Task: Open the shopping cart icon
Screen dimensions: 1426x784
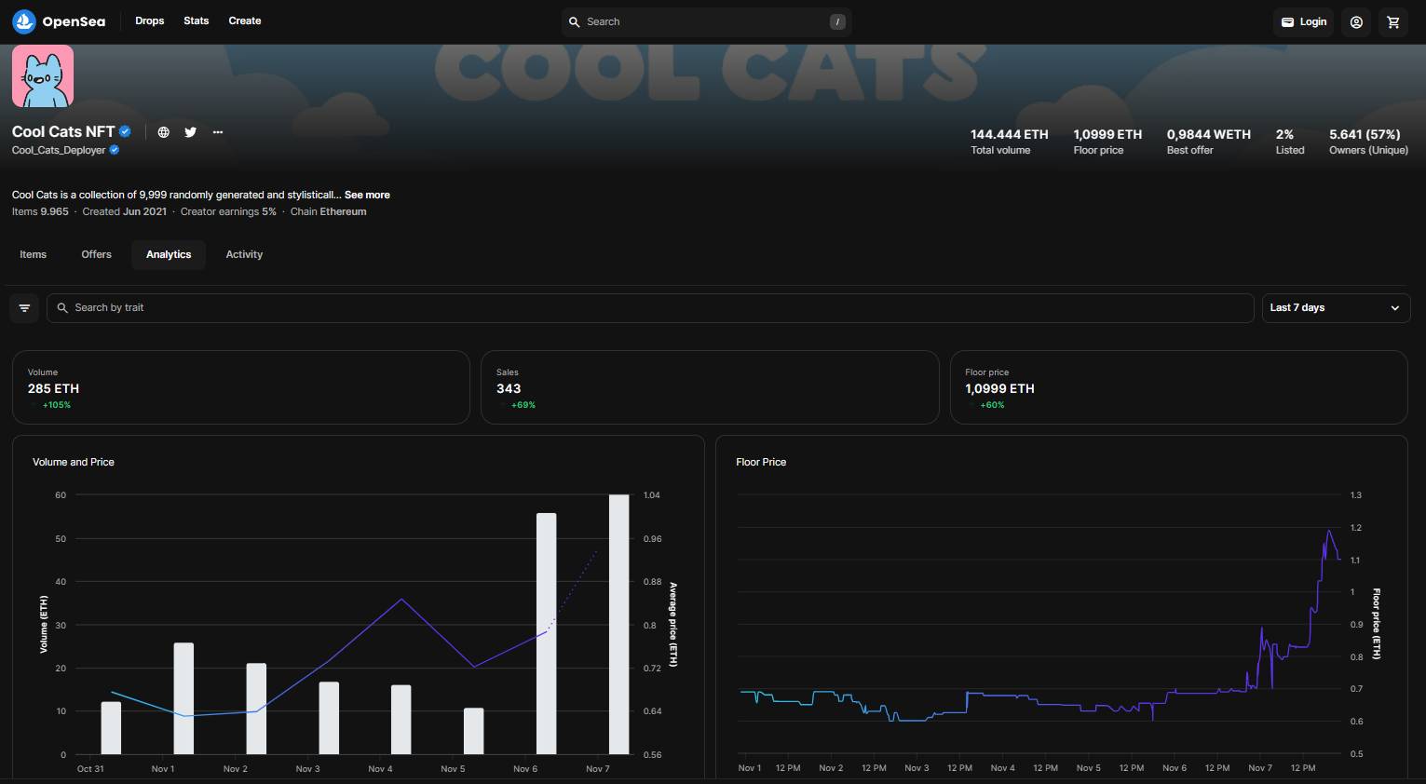Action: (x=1393, y=21)
